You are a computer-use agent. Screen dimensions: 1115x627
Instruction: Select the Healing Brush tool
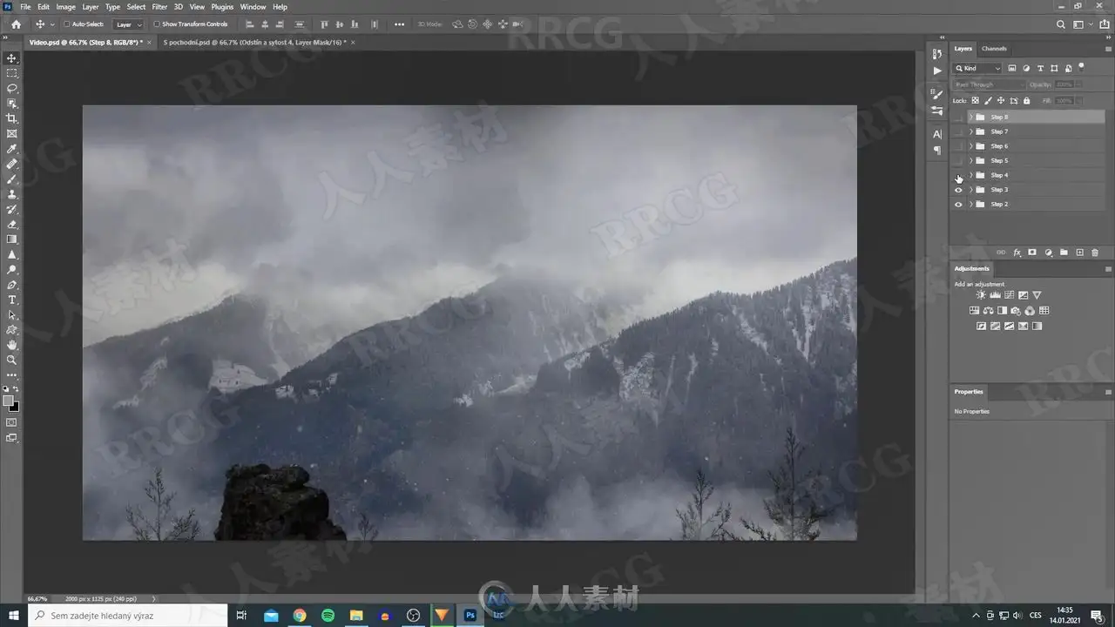12,164
